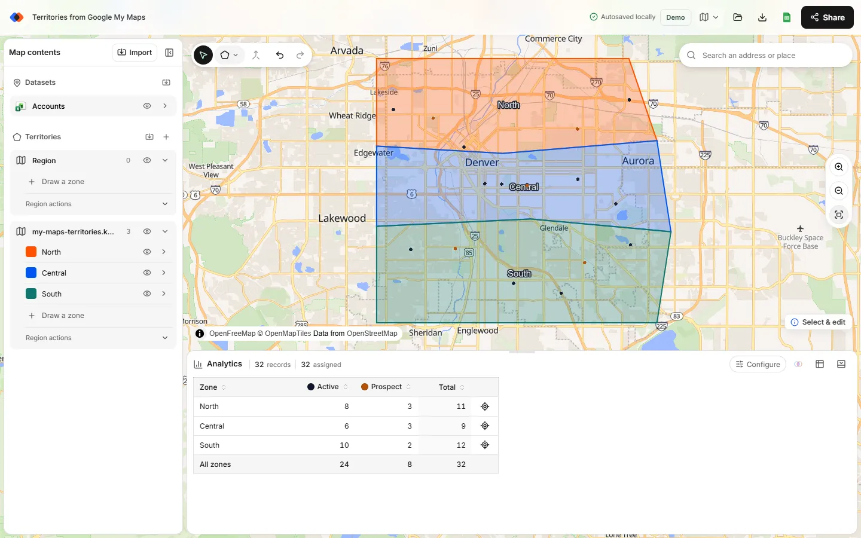
Task: Click the Central blue color swatch
Action: pyautogui.click(x=31, y=273)
